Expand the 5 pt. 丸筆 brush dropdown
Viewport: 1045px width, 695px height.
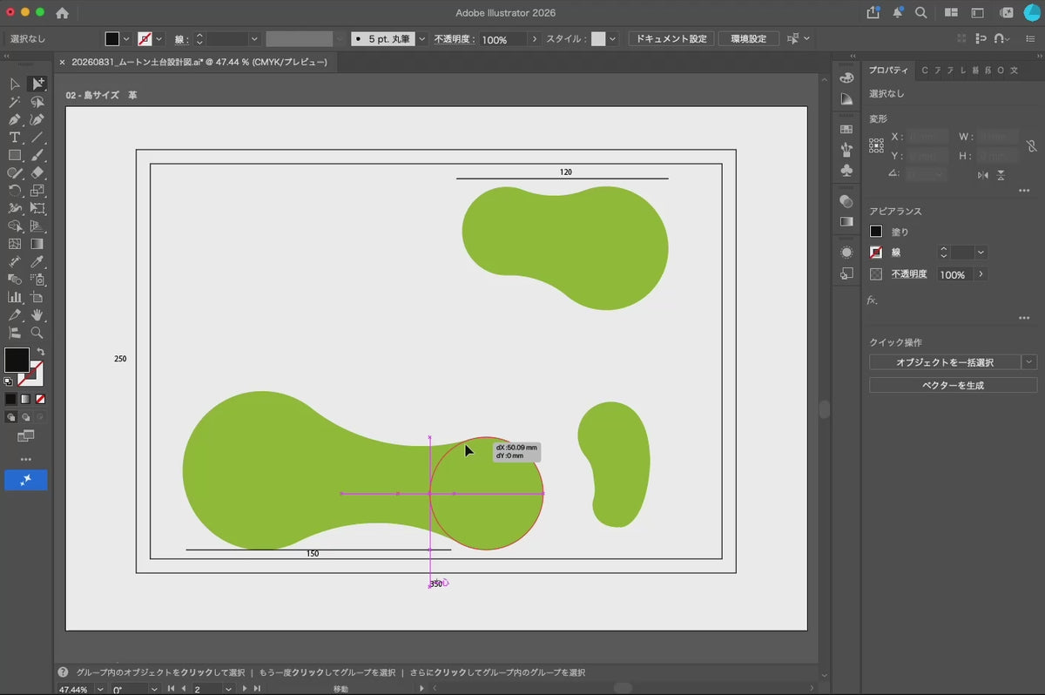point(422,39)
